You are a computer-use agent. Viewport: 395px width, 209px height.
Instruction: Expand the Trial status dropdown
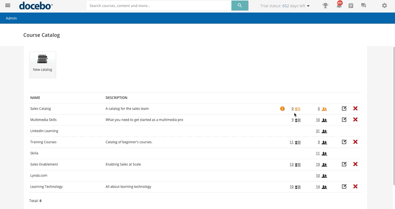285,6
